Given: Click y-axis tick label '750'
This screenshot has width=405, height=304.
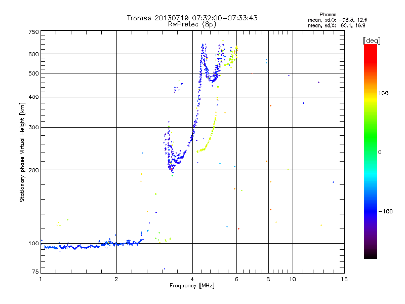Looking at the screenshot, I should (33, 32).
